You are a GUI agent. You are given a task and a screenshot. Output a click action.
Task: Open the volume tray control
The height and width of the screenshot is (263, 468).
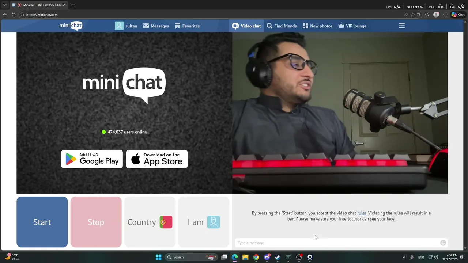[436, 257]
